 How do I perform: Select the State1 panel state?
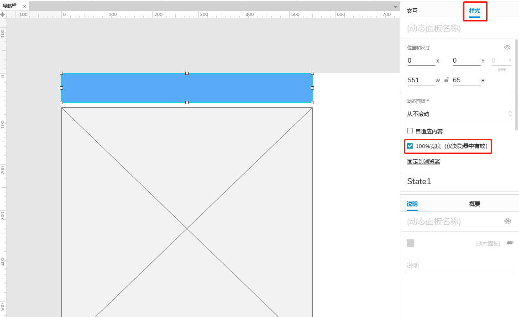coord(419,181)
